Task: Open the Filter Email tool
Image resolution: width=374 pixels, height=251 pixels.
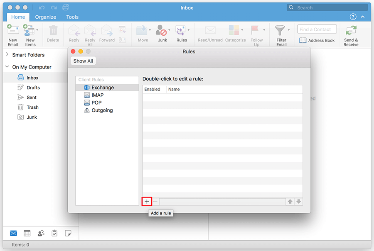Action: [282, 33]
